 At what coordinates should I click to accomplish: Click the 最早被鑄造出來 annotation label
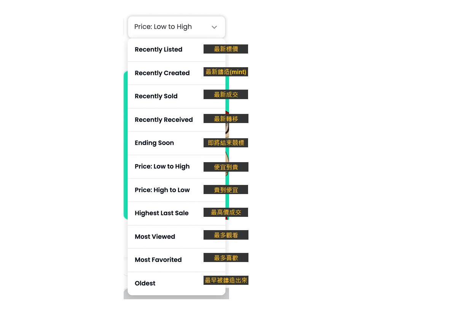pyautogui.click(x=226, y=280)
